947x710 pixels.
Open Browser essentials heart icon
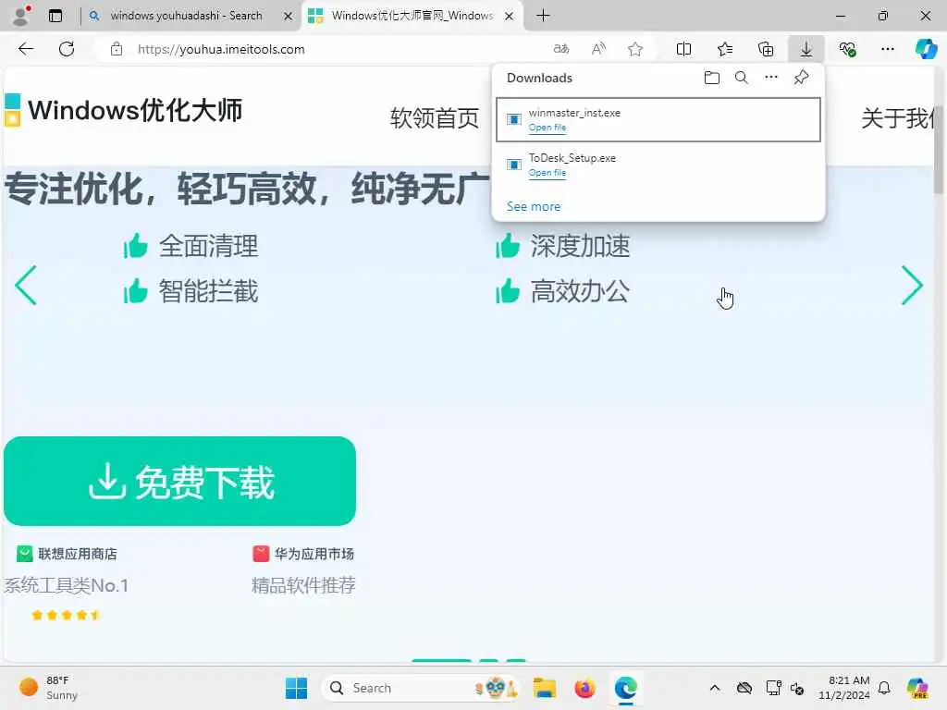(847, 49)
